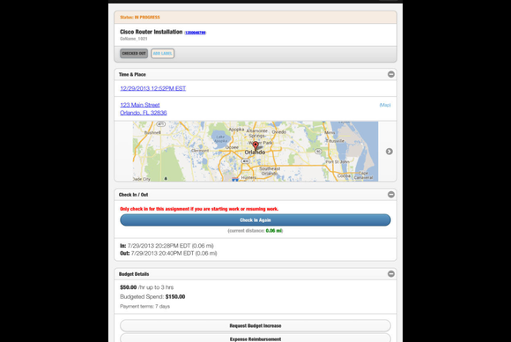Click Expense Reimbursement button
The image size is (511, 342).
click(x=255, y=338)
